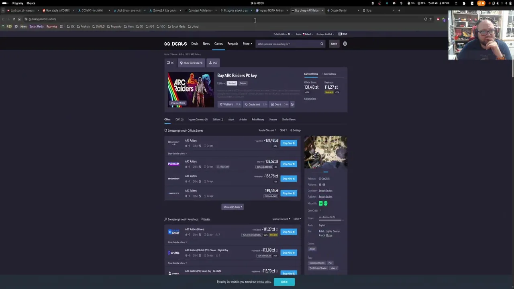Click Shop Now for 131,48 zł offer
This screenshot has height=289, width=514.
pos(289,143)
